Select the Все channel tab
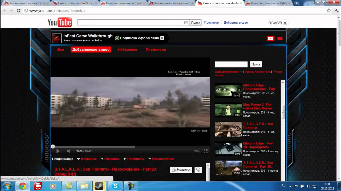Image resolution: width=341 pixels, height=191 pixels. click(x=61, y=50)
